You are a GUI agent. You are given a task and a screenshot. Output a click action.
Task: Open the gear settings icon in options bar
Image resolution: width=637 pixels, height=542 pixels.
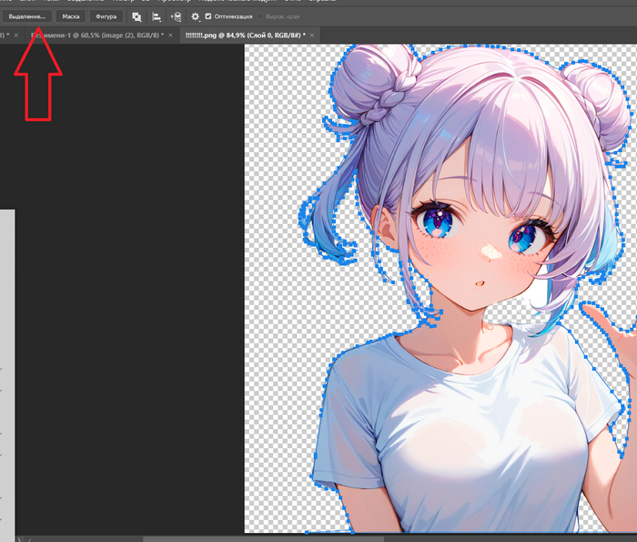(195, 16)
